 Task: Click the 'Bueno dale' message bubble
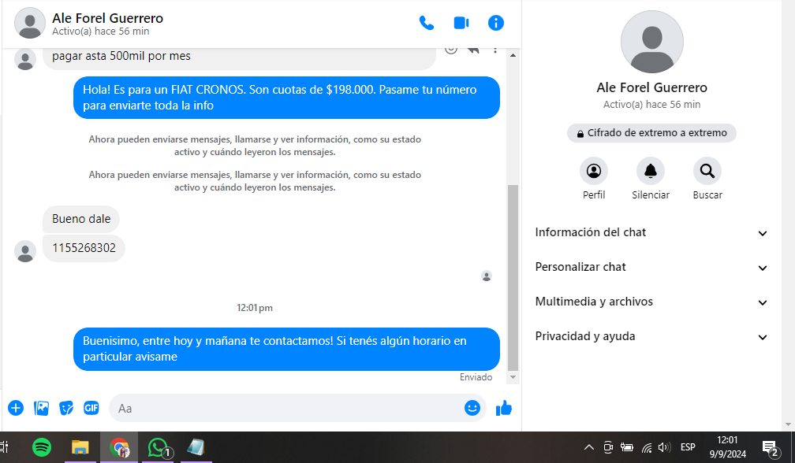[81, 219]
